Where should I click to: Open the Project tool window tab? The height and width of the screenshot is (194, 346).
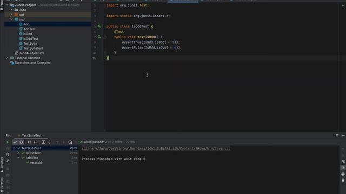[x=2, y=5]
